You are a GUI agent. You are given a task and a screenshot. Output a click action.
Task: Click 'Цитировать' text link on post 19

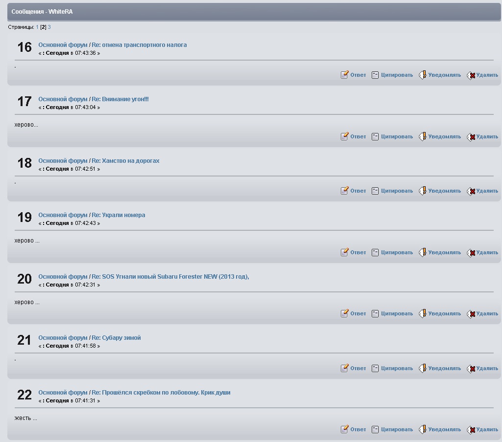[397, 252]
